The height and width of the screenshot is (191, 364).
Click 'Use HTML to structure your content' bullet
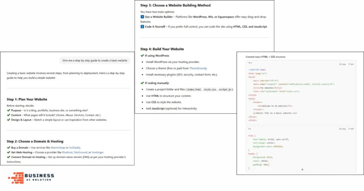pos(168,96)
